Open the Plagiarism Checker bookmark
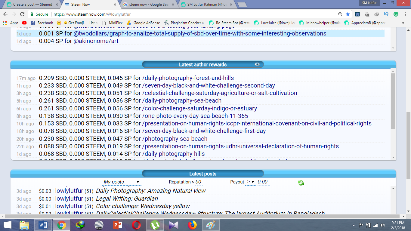 tap(184, 23)
